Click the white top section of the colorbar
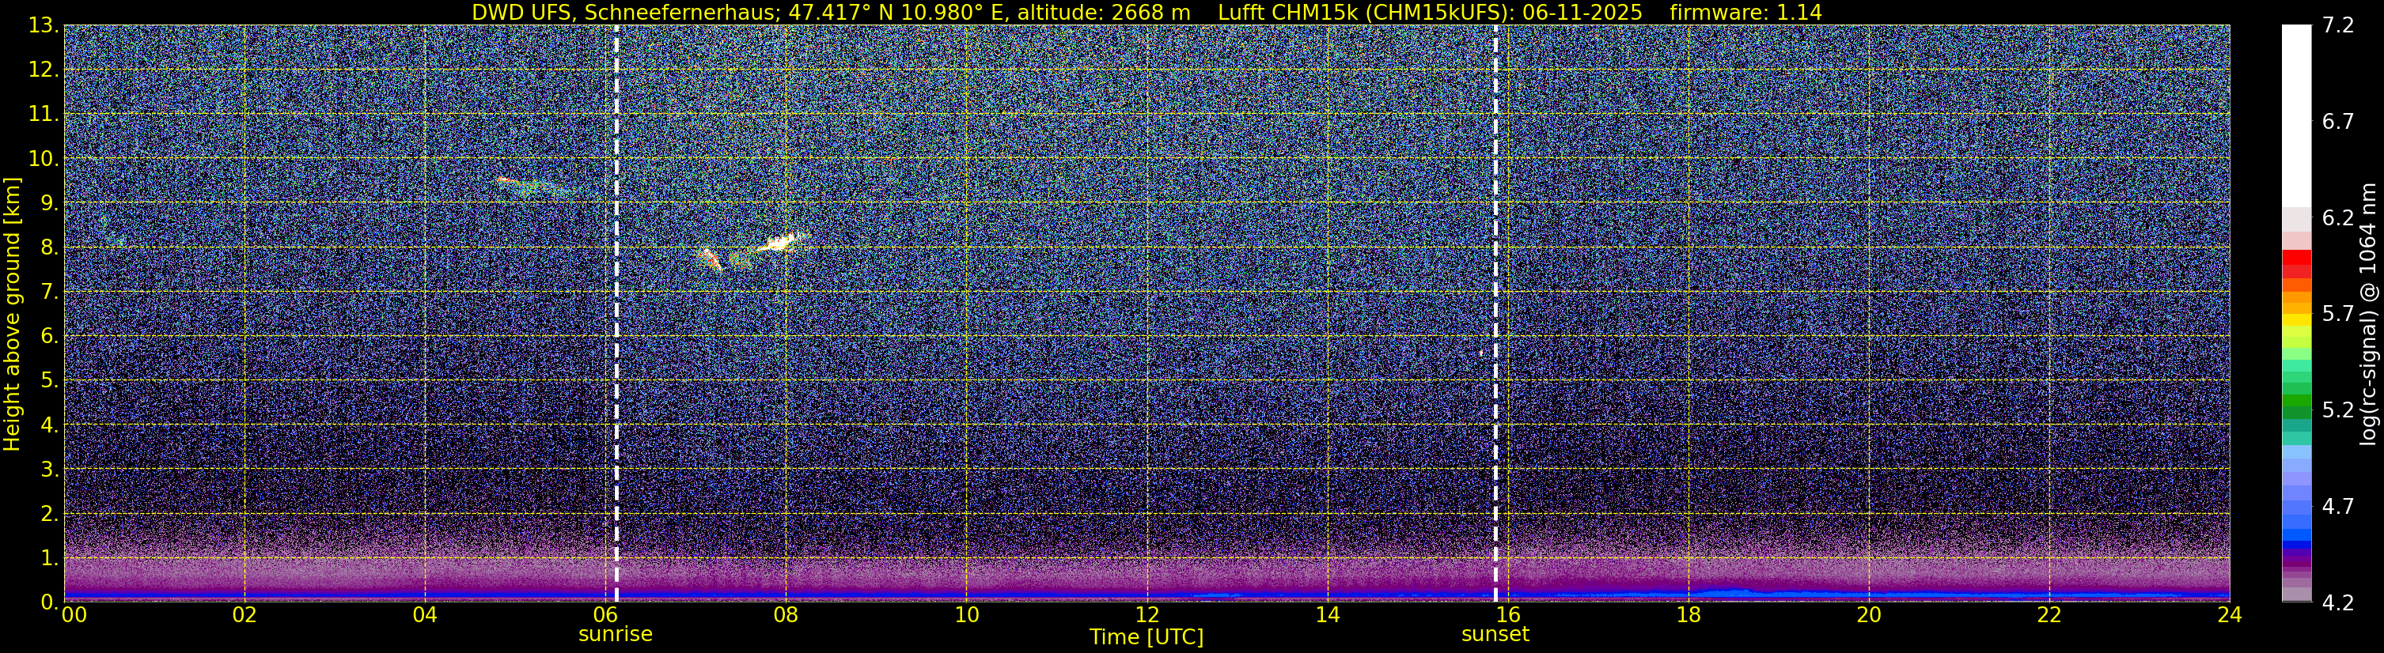Image resolution: width=2384 pixels, height=653 pixels. (2296, 115)
